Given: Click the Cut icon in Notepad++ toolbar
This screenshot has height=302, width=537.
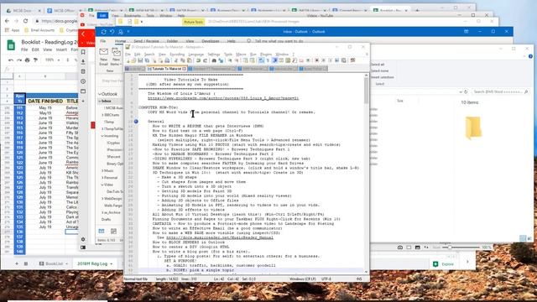Looking at the screenshot, I should pyautogui.click(x=176, y=60).
